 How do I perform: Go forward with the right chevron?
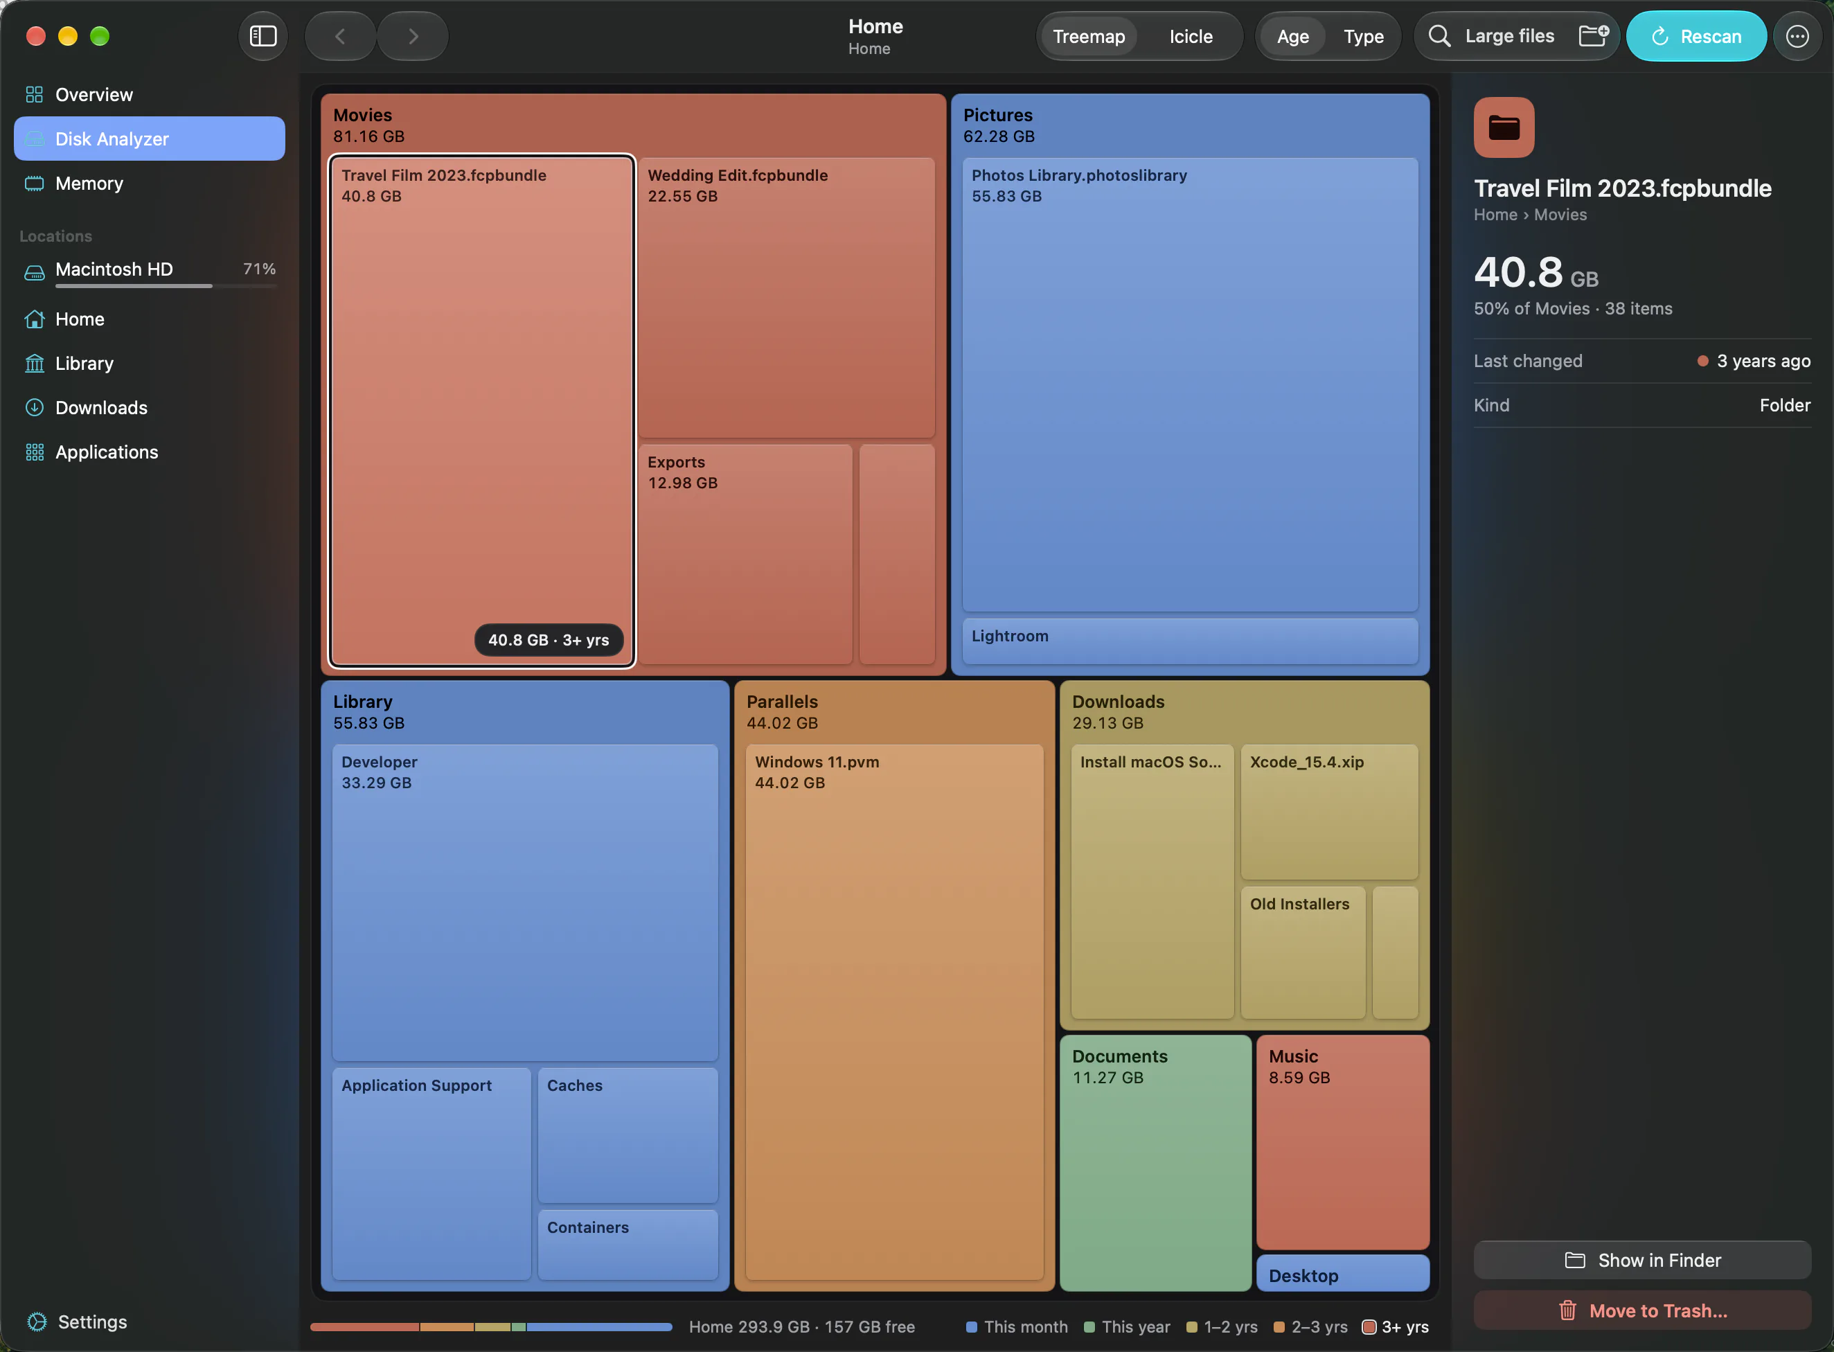coord(413,36)
